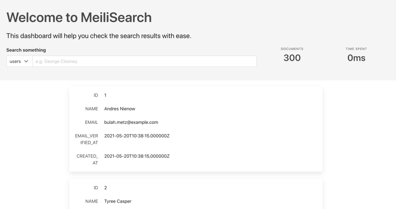Click the 0ms time spent value
396x209 pixels.
coord(356,58)
